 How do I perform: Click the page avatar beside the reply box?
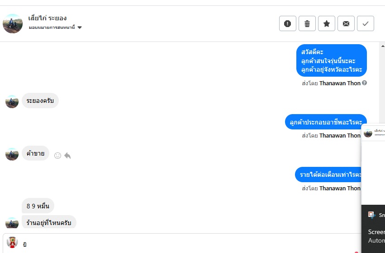[12, 243]
